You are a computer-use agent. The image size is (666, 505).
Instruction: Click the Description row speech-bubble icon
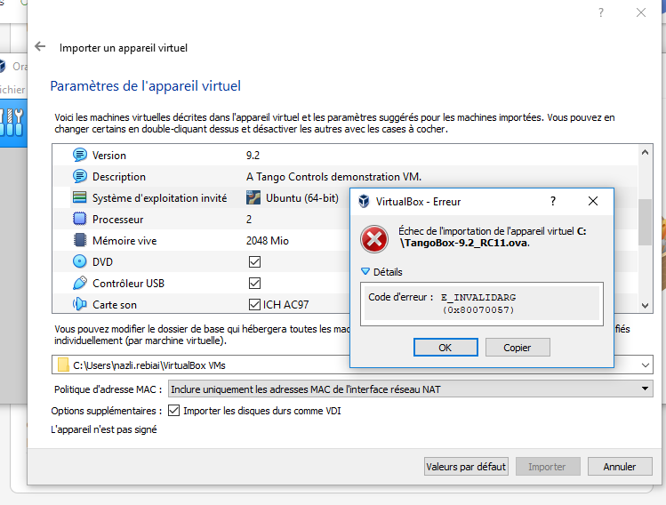[x=79, y=176]
